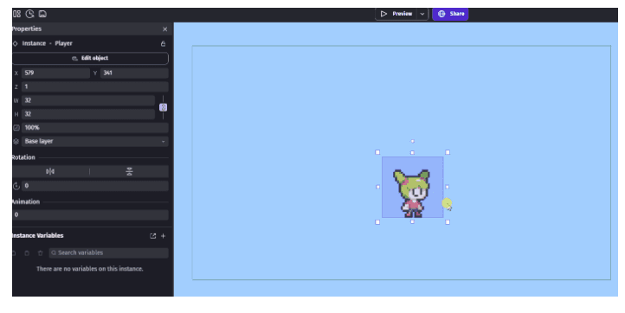Viewport: 625px width, 313px height.
Task: Click the Animation number field
Action: pos(90,214)
